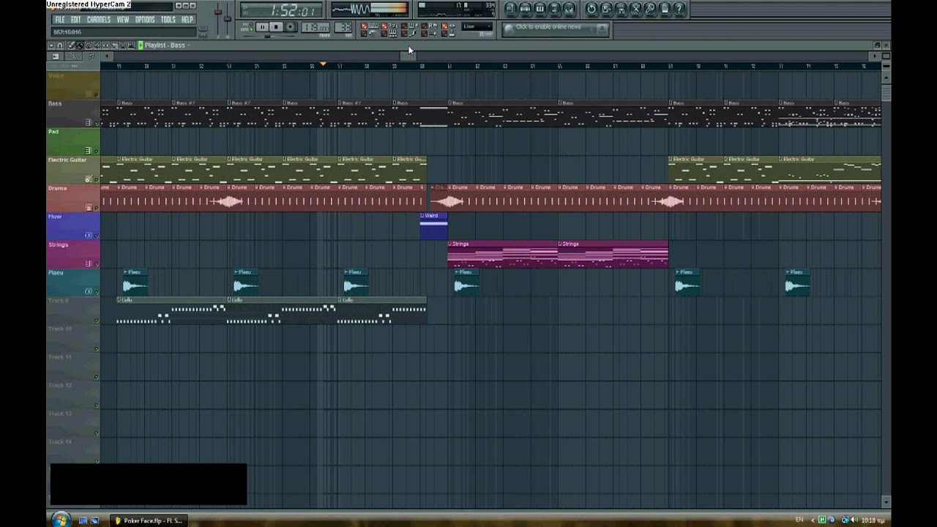
Task: Click the undo history icon
Action: click(x=591, y=9)
